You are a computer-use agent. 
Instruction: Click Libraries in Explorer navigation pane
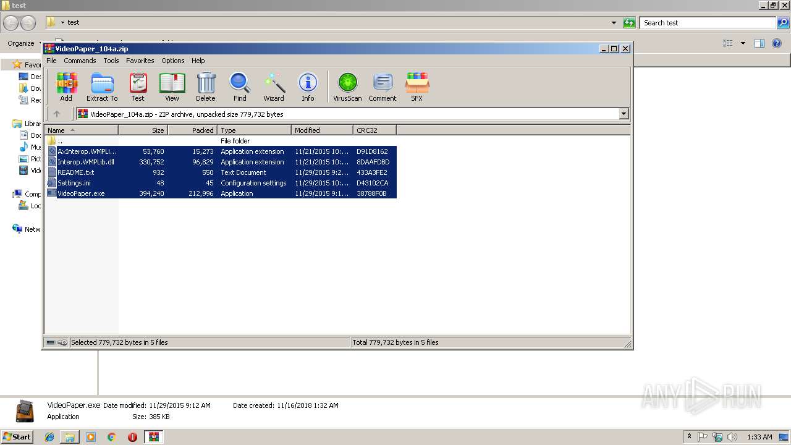point(27,124)
